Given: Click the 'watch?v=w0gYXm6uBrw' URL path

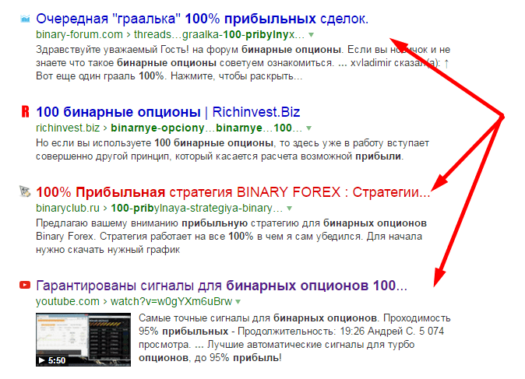Looking at the screenshot, I should (171, 301).
